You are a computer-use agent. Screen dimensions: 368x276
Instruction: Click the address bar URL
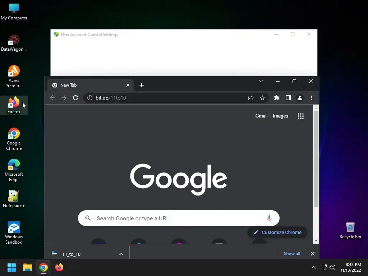coord(111,98)
